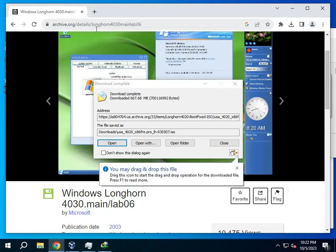
Task: Open the Chrome extensions puzzle icon
Action: pyautogui.click(x=281, y=24)
